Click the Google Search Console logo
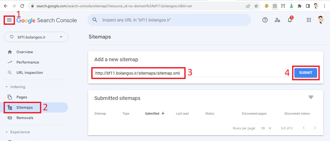The width and height of the screenshot is (330, 141). point(47,20)
